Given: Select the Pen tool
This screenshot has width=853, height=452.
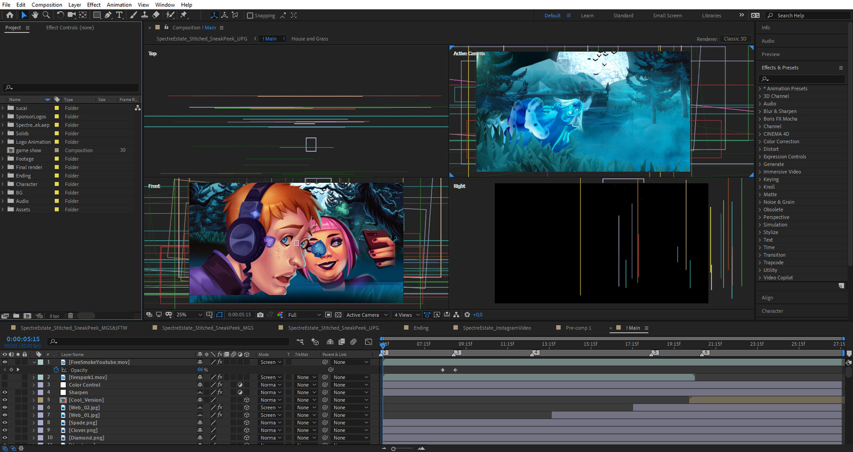Looking at the screenshot, I should point(108,15).
